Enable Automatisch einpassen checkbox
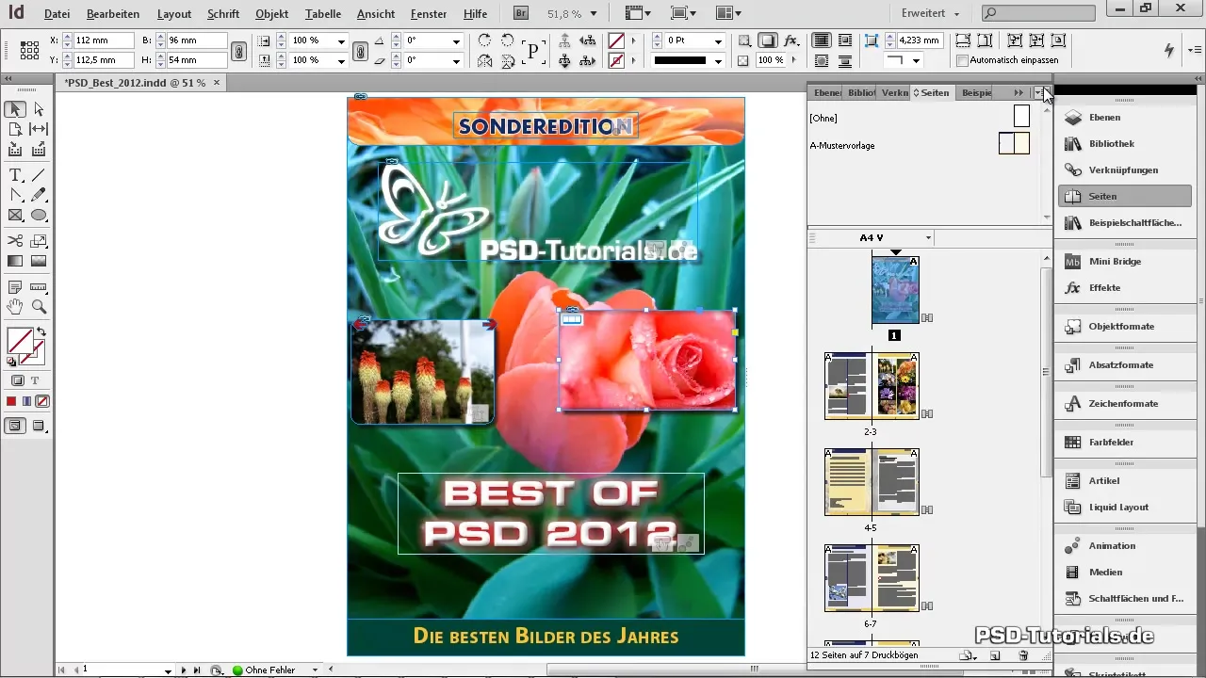1206x678 pixels. (x=962, y=60)
